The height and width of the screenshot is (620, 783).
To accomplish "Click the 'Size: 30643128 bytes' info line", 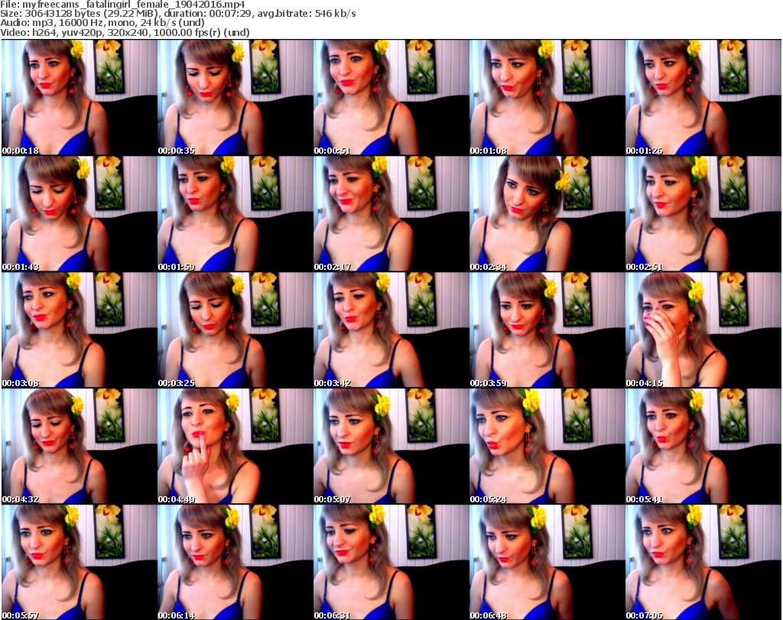I will [x=177, y=14].
